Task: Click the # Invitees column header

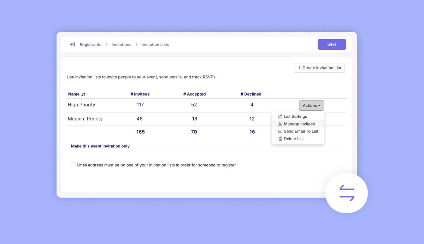Action: (x=140, y=94)
